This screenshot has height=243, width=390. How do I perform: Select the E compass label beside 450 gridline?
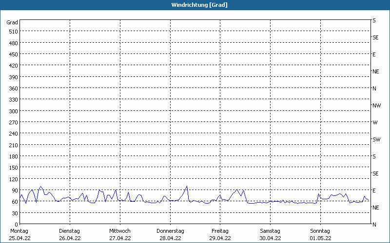pyautogui.click(x=374, y=54)
